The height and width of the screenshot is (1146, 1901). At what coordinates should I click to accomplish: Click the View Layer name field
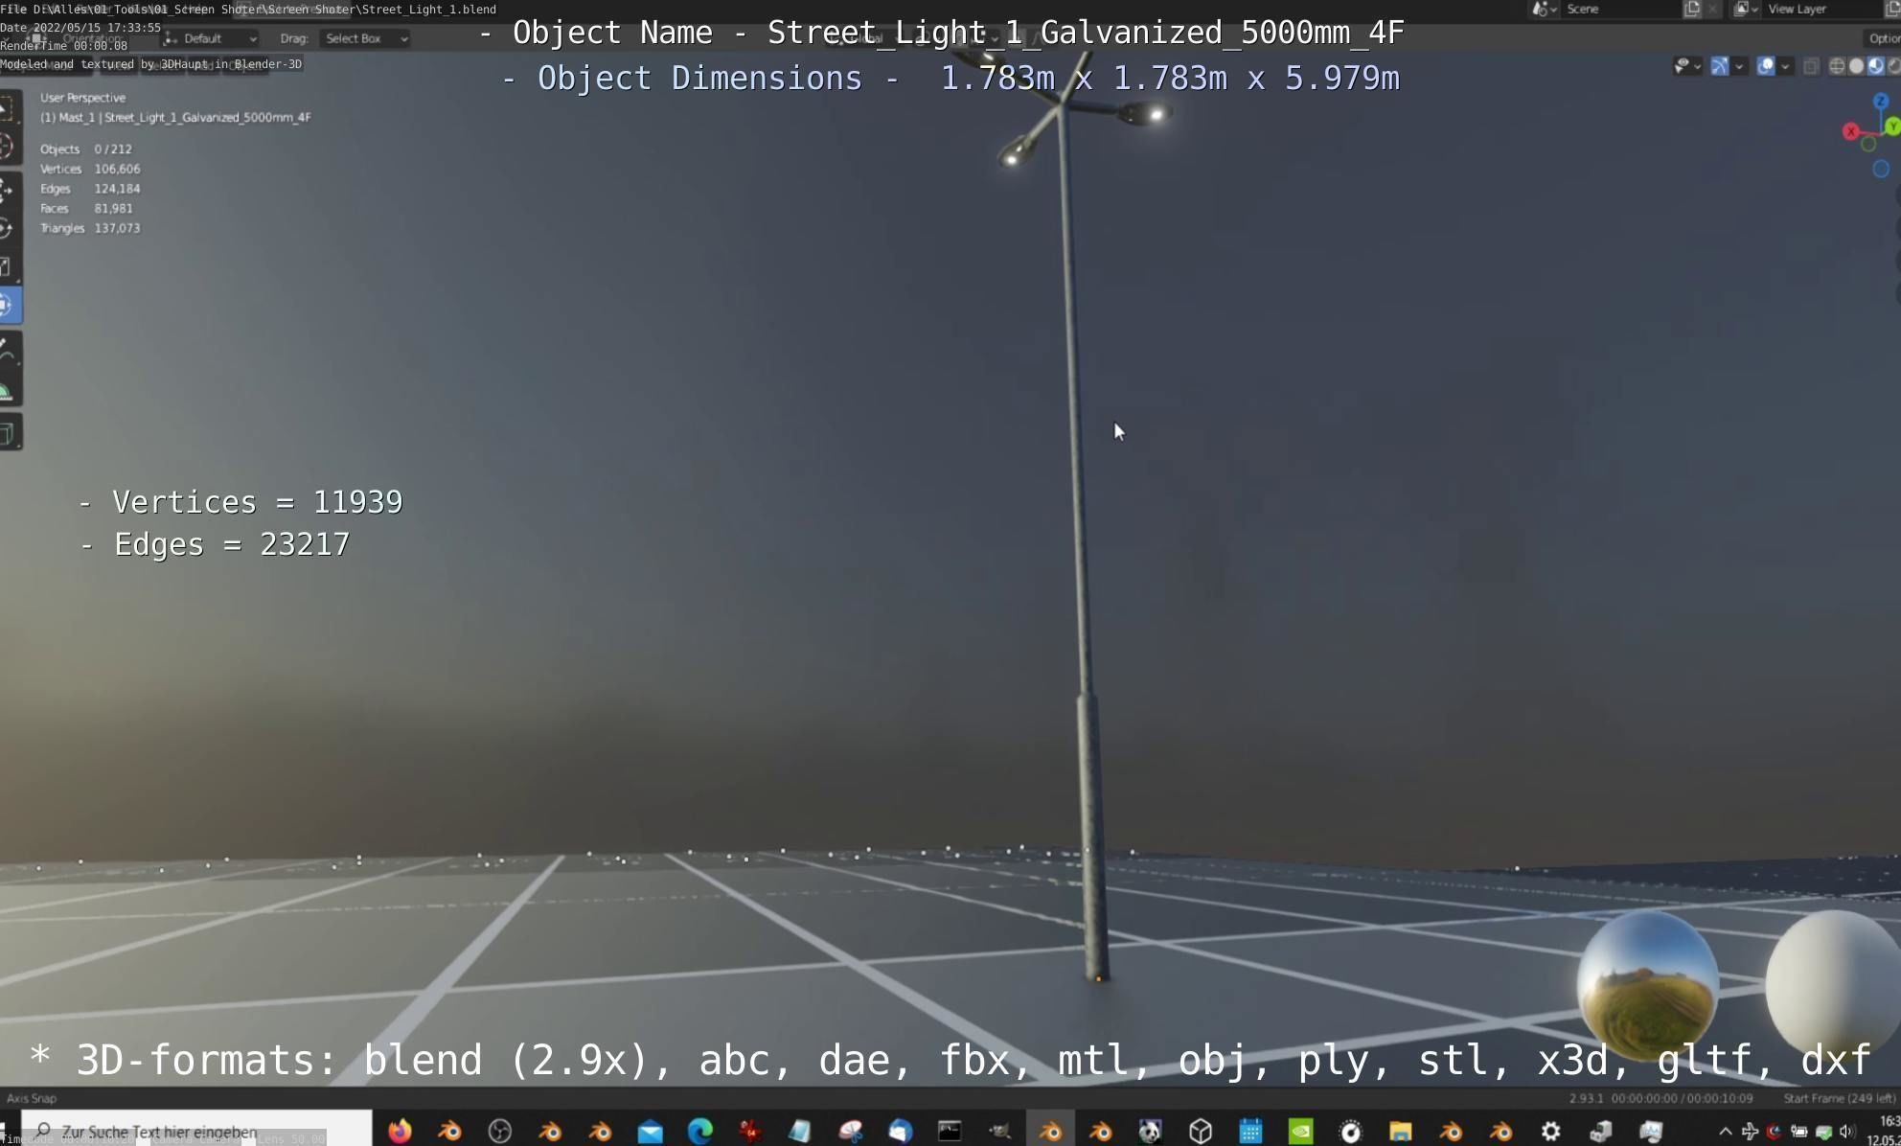1821,9
